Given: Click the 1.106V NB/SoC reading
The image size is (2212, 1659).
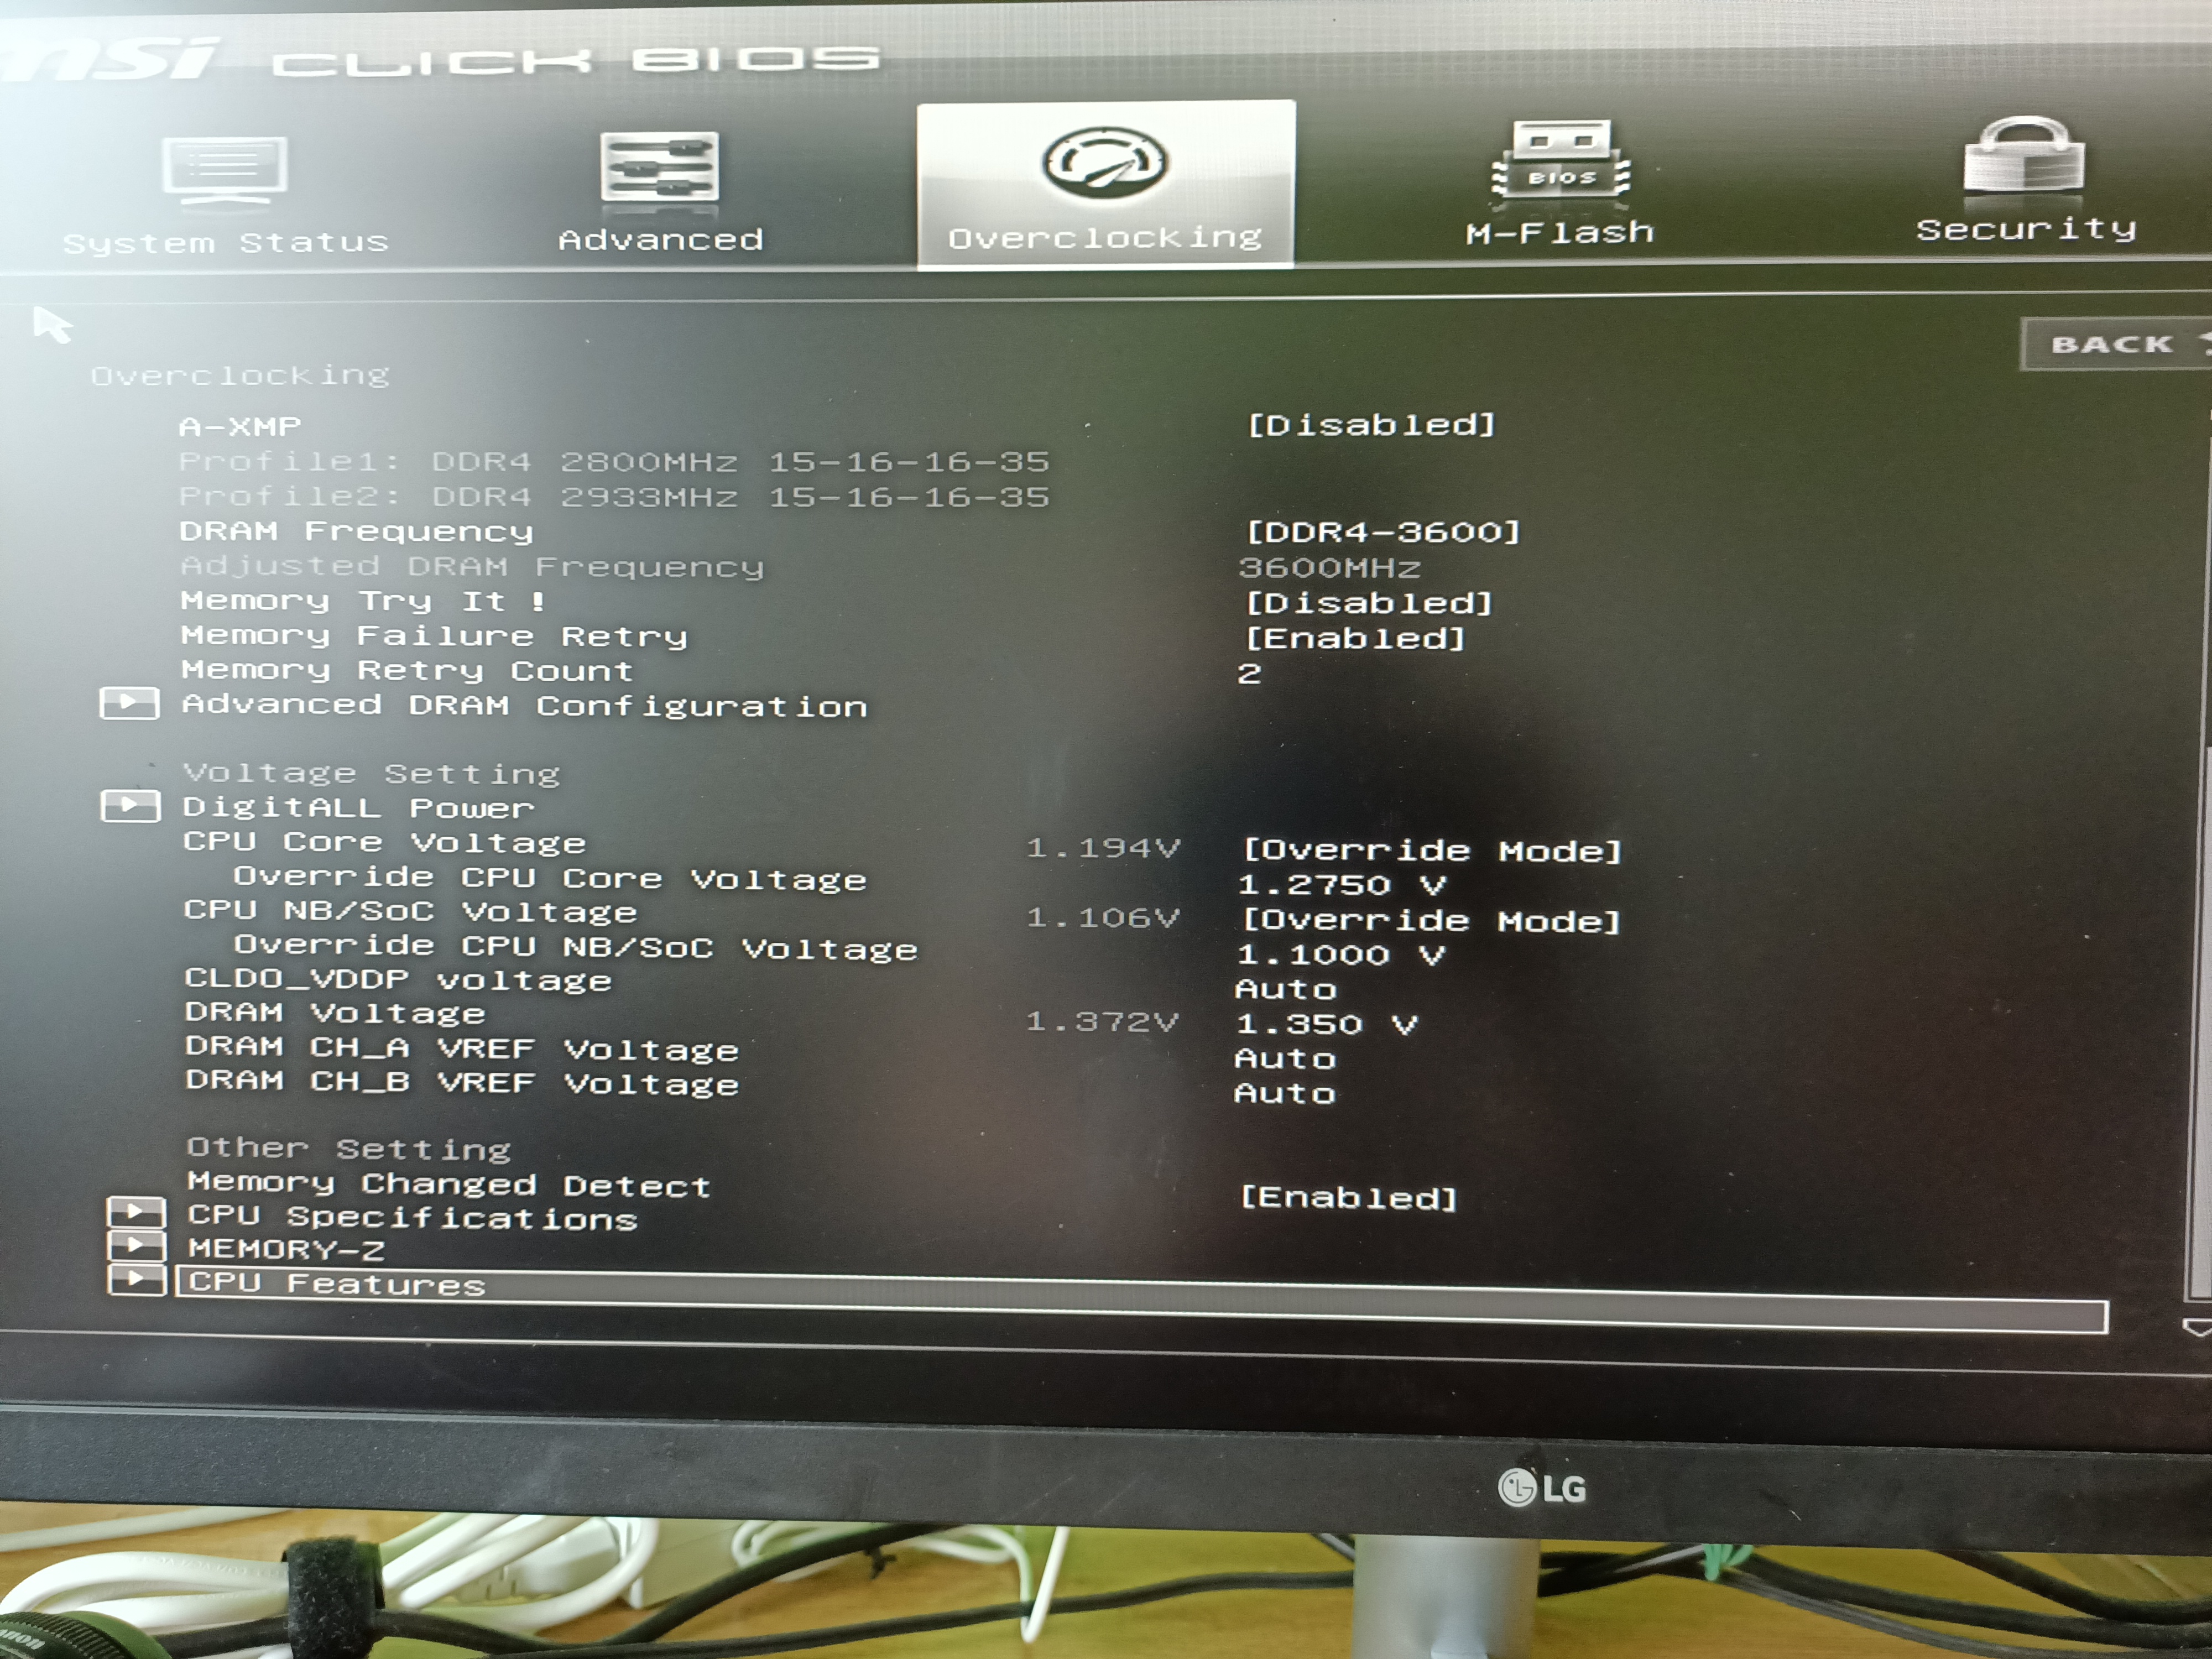Looking at the screenshot, I should pos(1103,917).
